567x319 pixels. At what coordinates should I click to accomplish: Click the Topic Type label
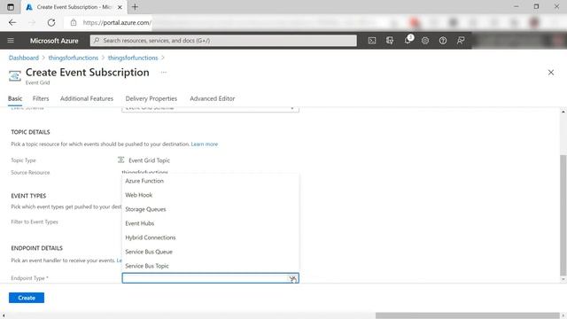point(24,160)
